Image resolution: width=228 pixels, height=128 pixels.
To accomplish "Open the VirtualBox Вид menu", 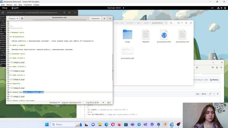I will (15, 5).
